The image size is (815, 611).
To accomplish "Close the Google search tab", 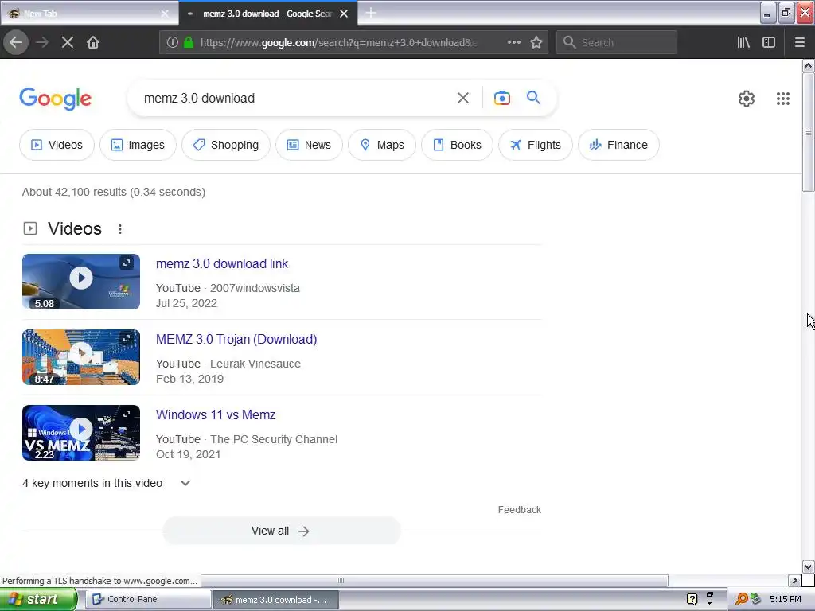I will (344, 14).
